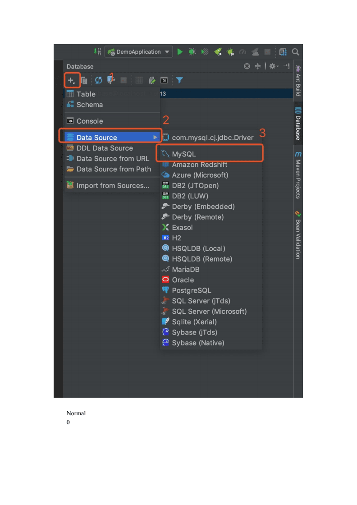This screenshot has width=357, height=505.
Task: Select Schema in the New menu
Action: (112, 105)
